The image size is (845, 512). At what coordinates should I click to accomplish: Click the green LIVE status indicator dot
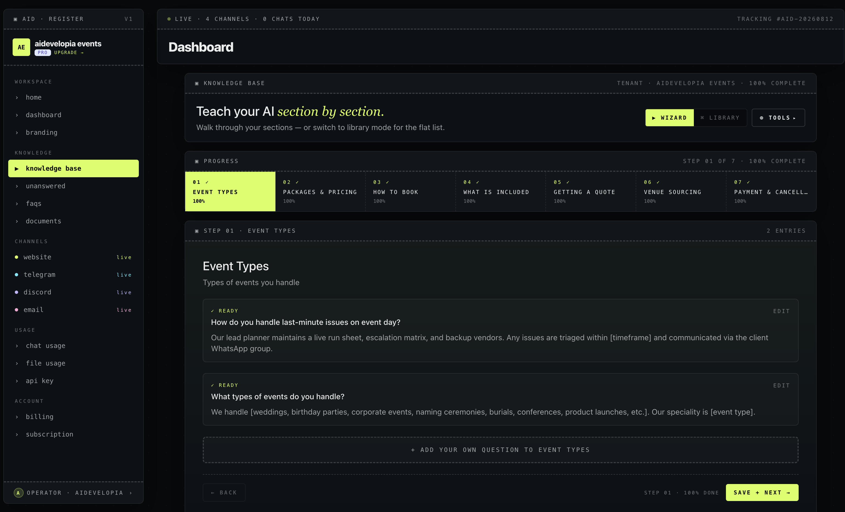(169, 19)
